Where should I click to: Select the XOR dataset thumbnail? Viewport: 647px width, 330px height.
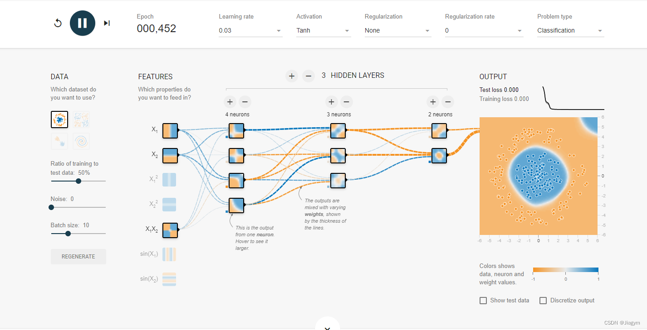(81, 120)
